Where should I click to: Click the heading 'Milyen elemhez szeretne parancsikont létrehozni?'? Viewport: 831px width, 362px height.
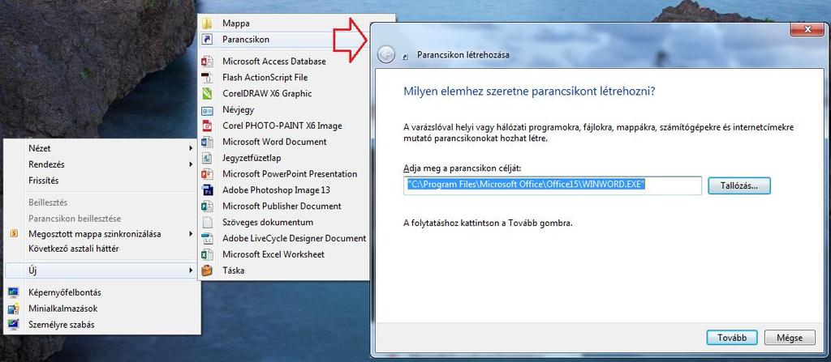click(529, 92)
